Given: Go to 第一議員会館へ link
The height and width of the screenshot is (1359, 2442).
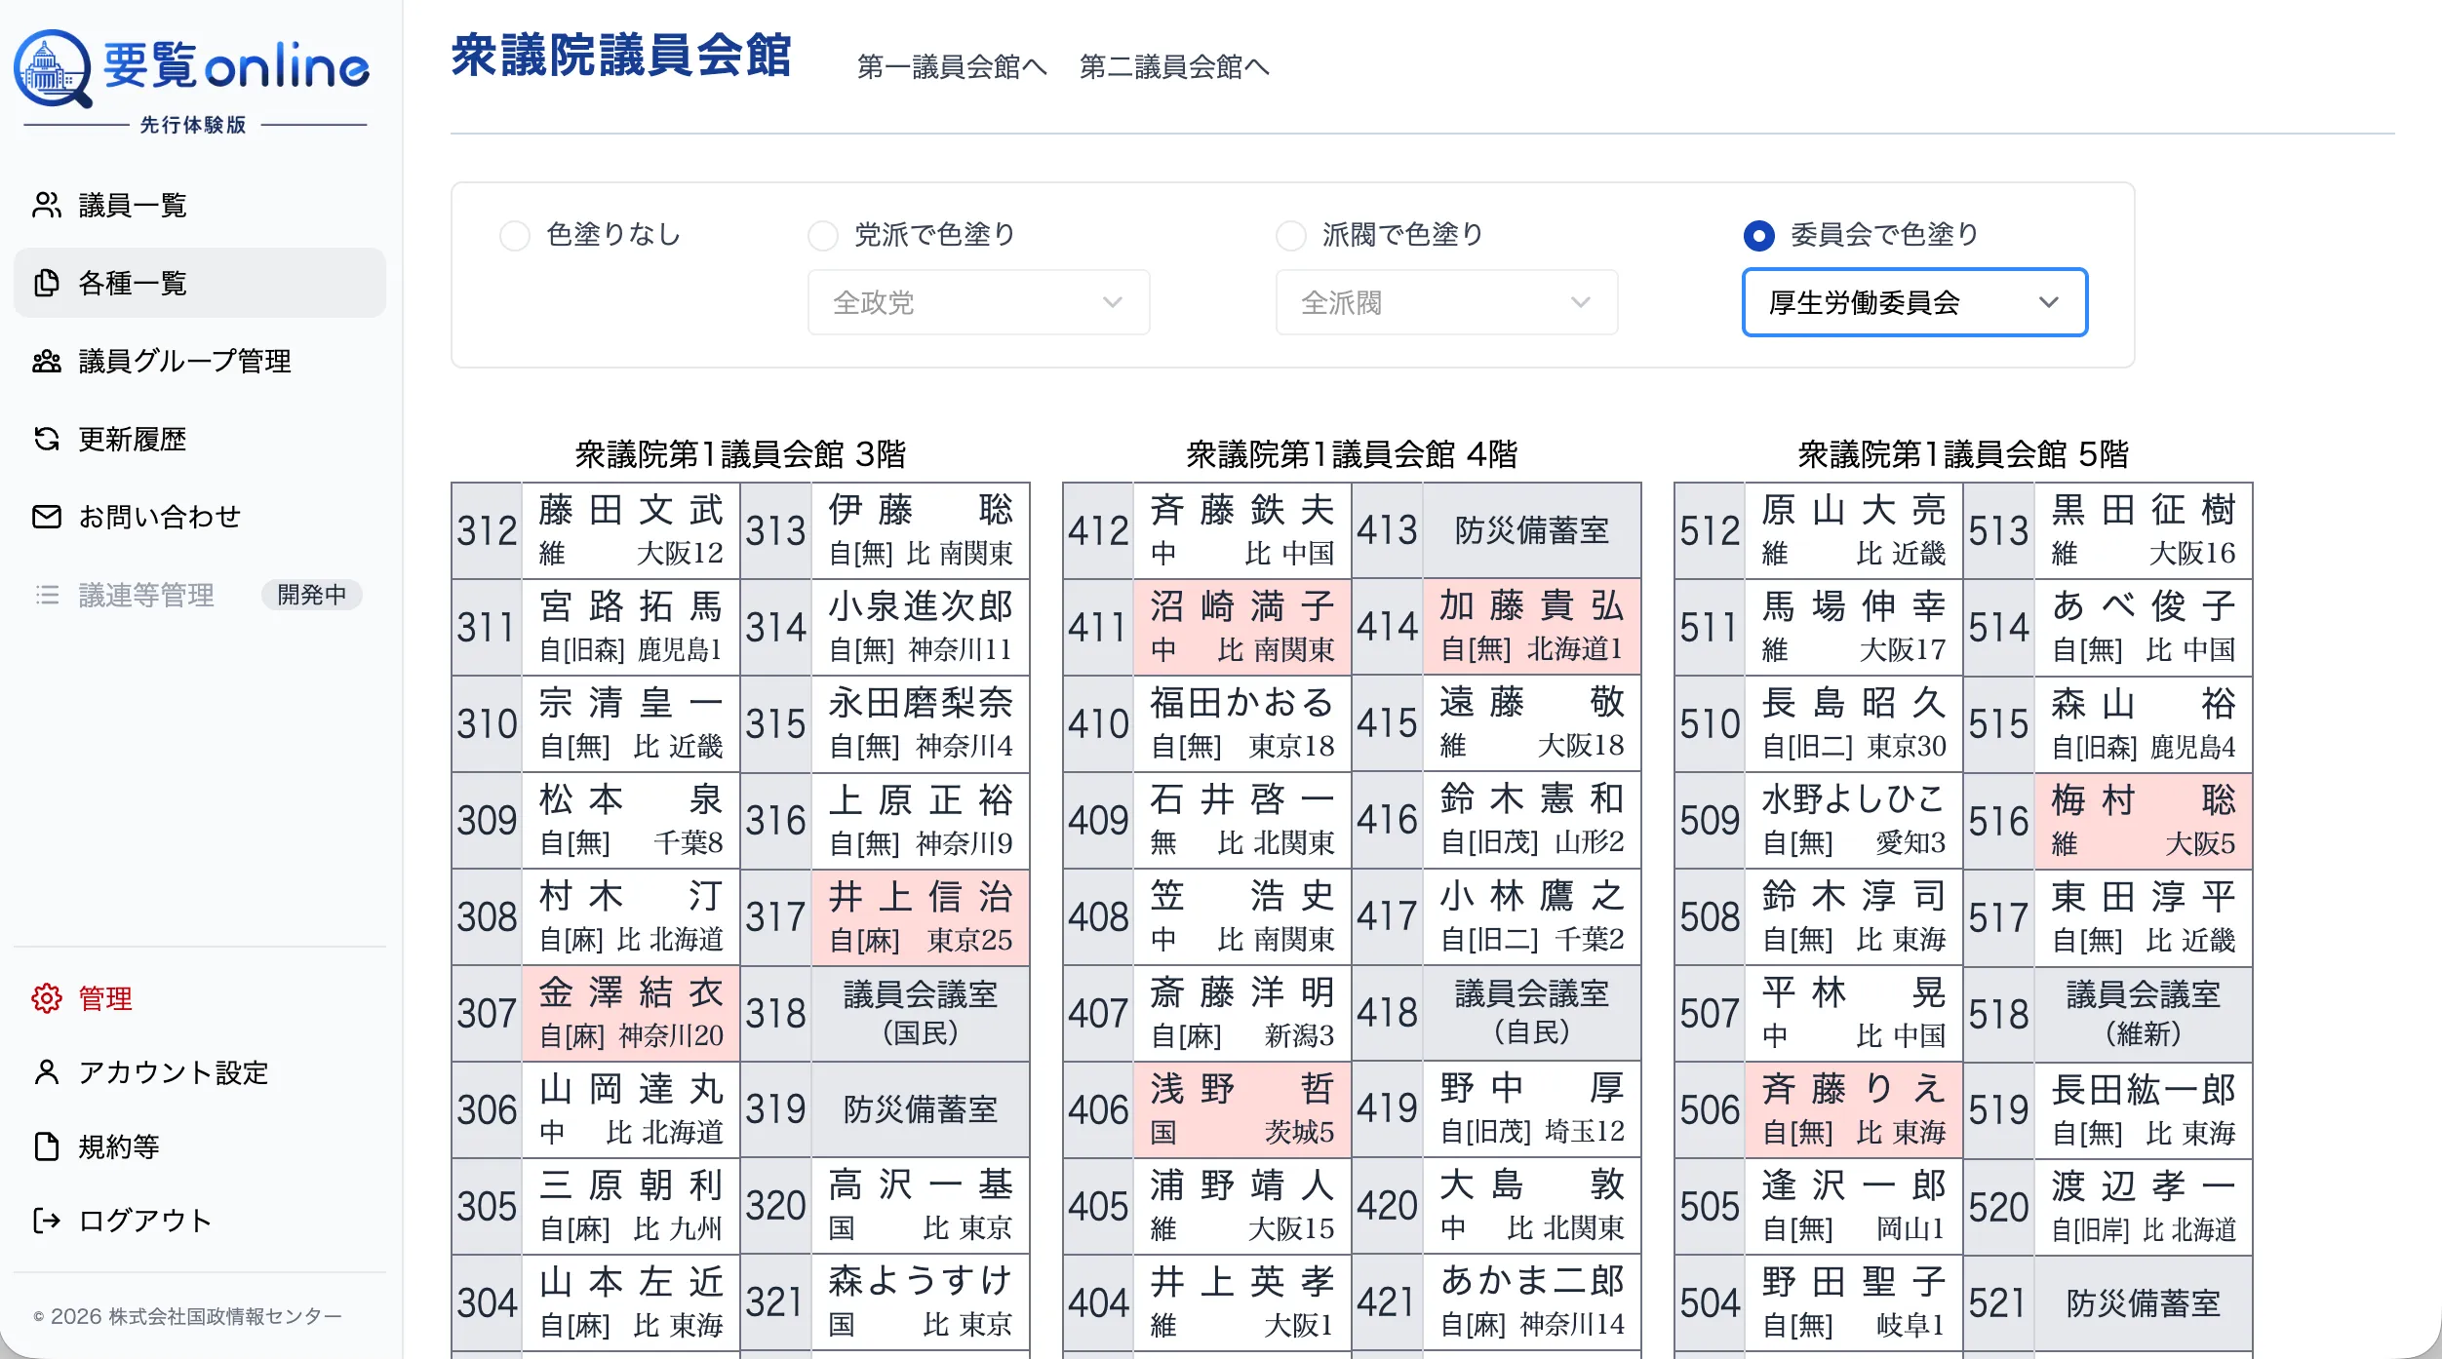Looking at the screenshot, I should click(951, 67).
